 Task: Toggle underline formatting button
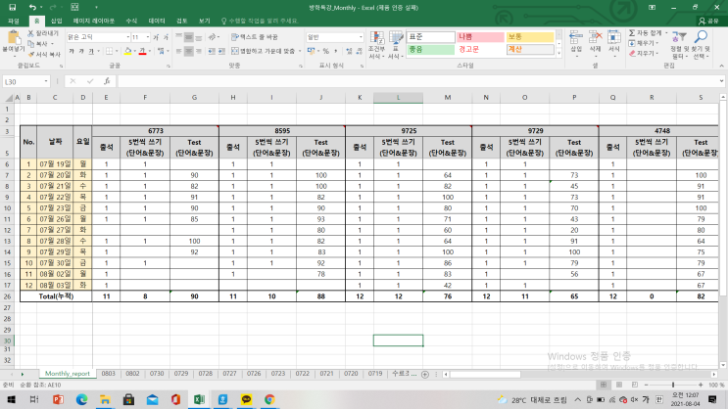(91, 51)
